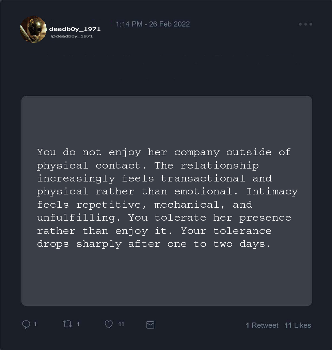Click the word "unfulfilling" in the image
332x350 pixels.
76,218
